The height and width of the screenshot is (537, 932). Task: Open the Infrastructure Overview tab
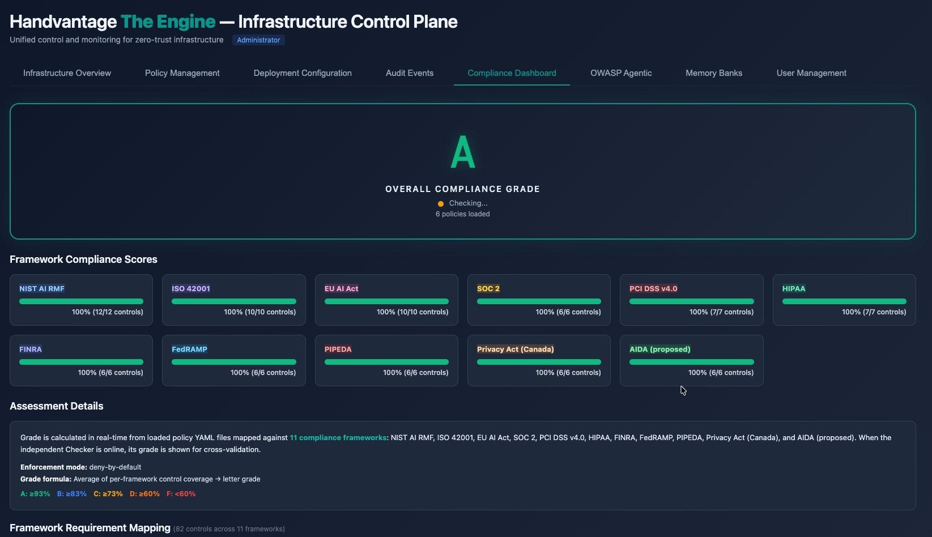coord(67,73)
